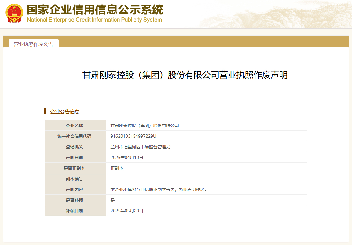Select 兰州市七里河区市场监督管理局 value
Screen dimensions: 352x245
click(x=140, y=147)
